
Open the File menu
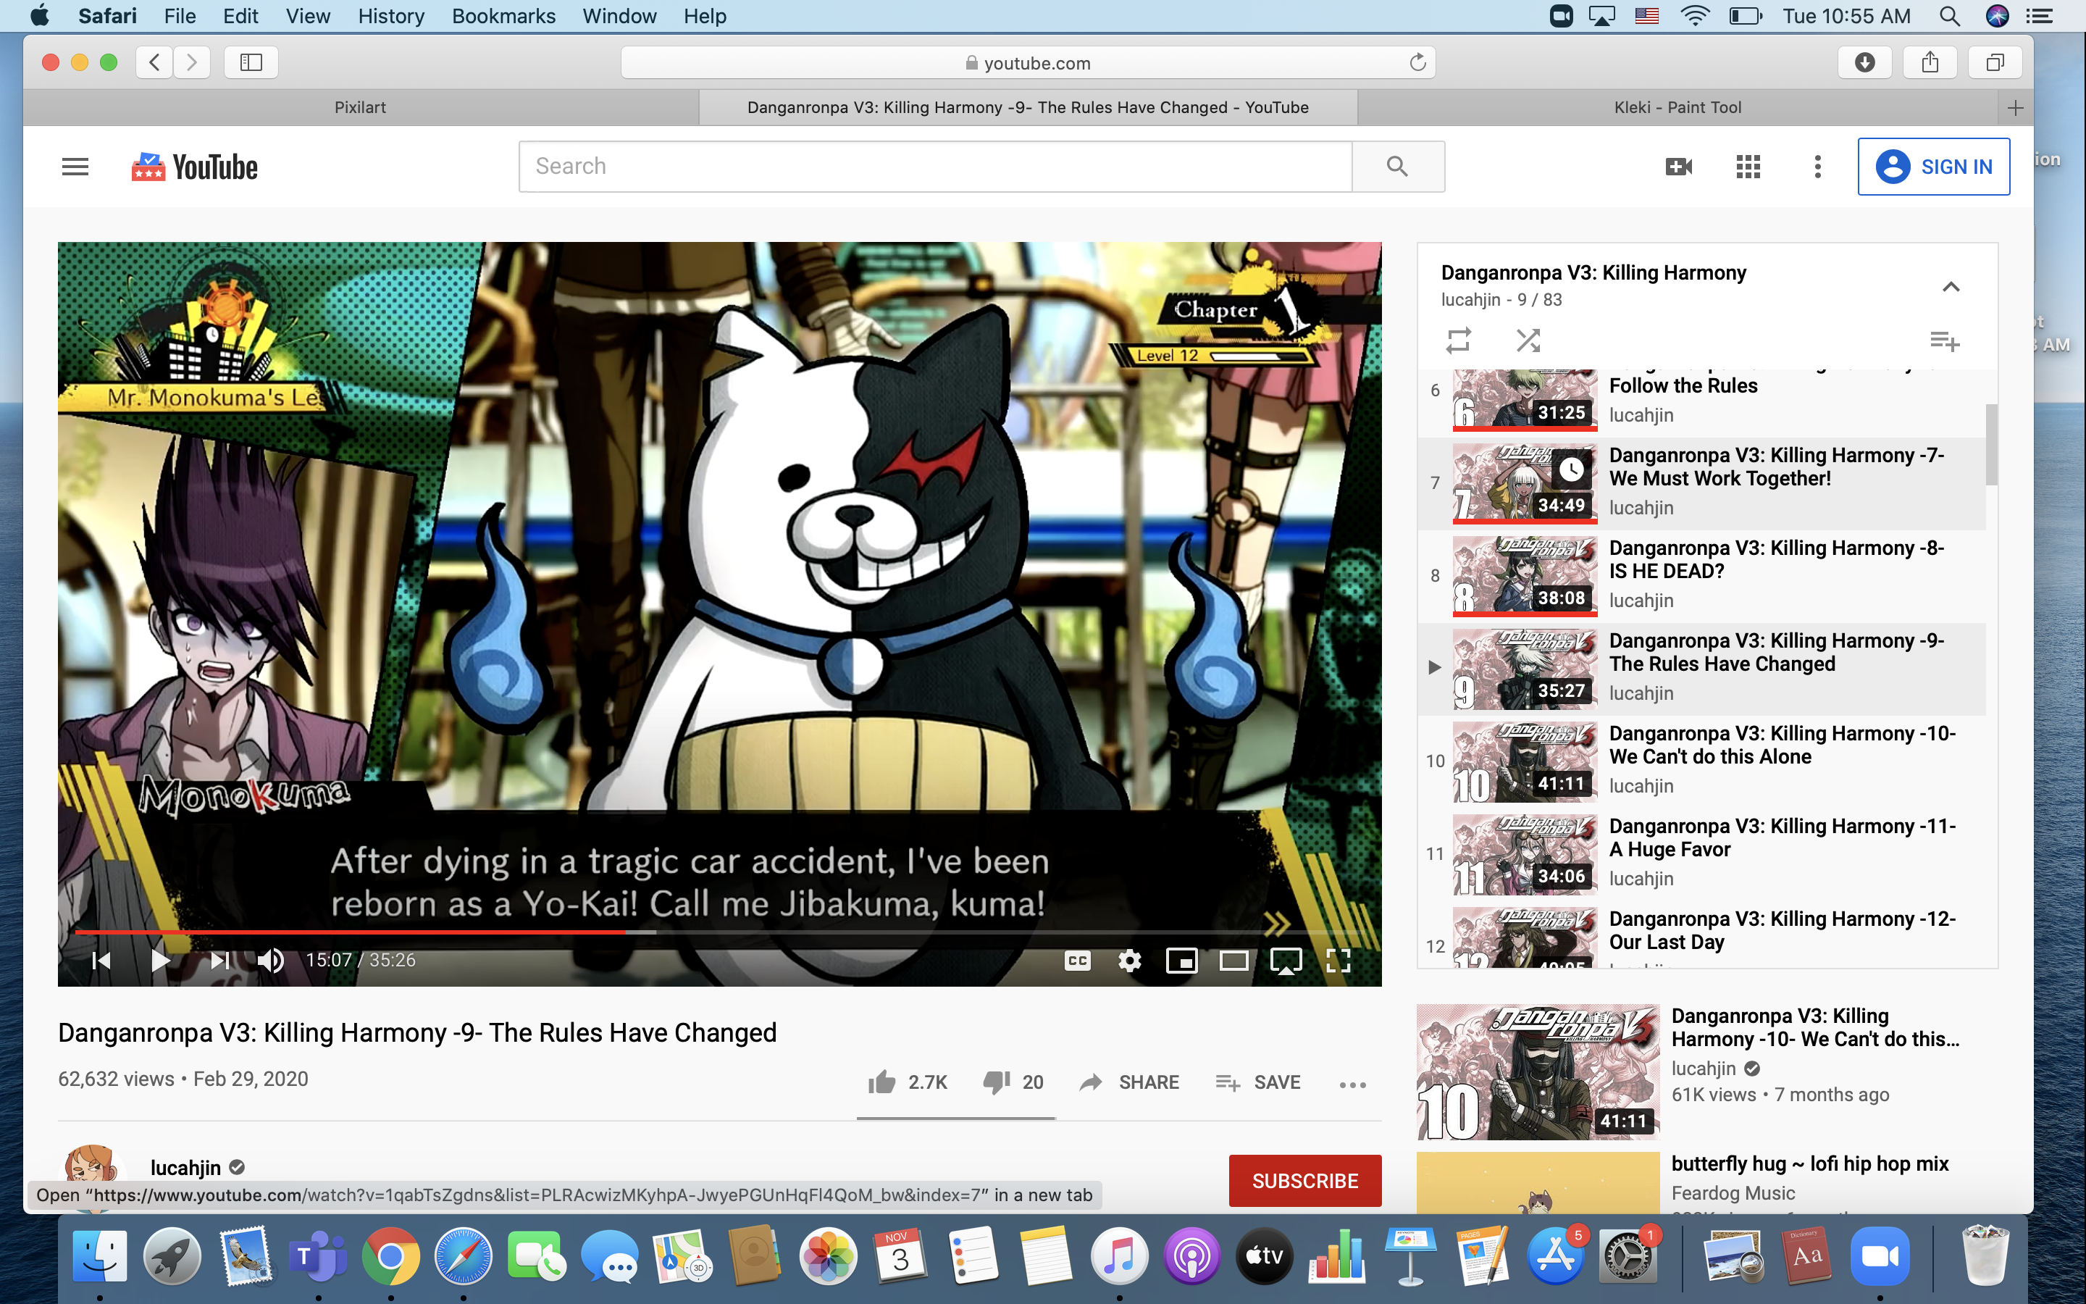180,15
